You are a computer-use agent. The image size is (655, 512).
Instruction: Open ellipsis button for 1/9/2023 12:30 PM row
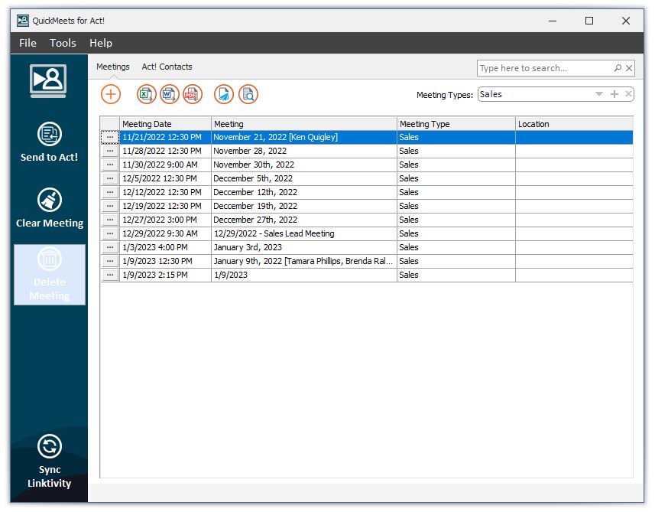(x=110, y=262)
